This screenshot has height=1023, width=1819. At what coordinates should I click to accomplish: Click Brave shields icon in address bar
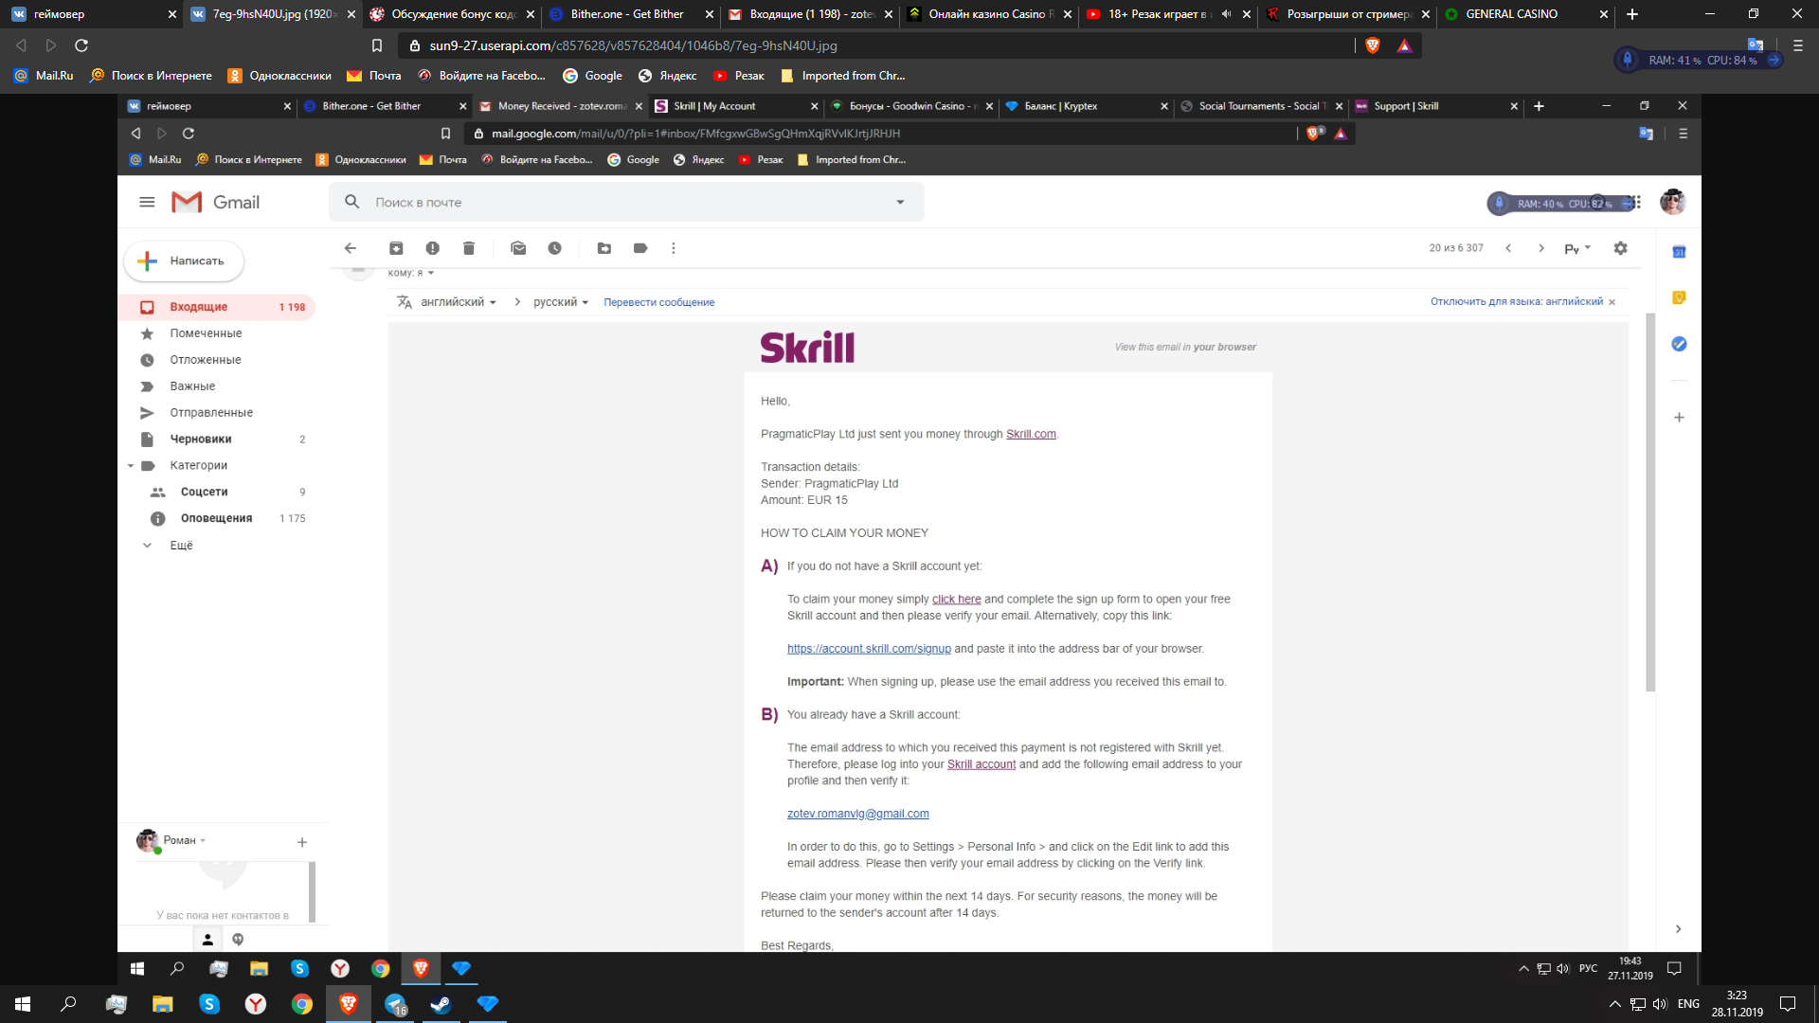[x=1372, y=45]
